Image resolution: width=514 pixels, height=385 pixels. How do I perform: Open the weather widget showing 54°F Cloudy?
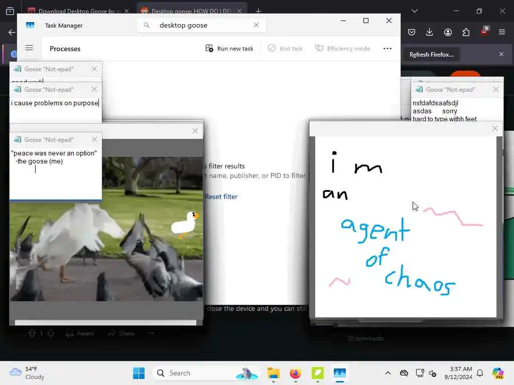click(27, 373)
